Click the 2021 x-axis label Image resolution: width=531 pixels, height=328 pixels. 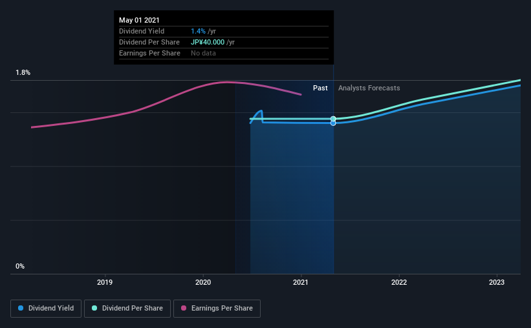click(x=301, y=282)
